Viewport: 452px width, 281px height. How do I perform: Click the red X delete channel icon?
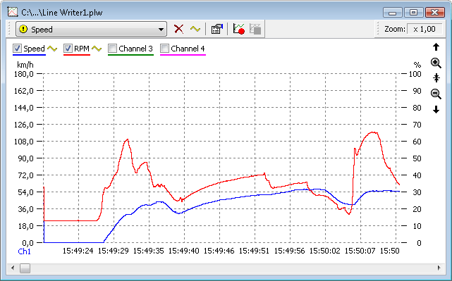coord(178,29)
